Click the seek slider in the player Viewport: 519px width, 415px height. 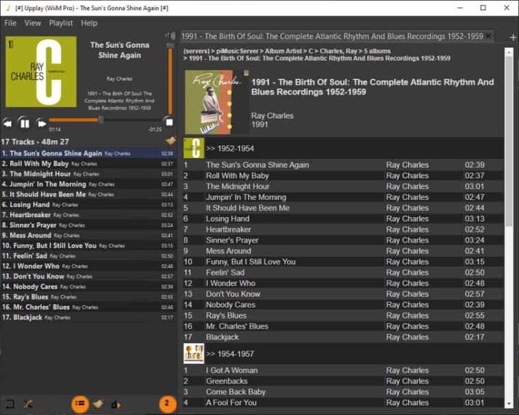(x=105, y=120)
